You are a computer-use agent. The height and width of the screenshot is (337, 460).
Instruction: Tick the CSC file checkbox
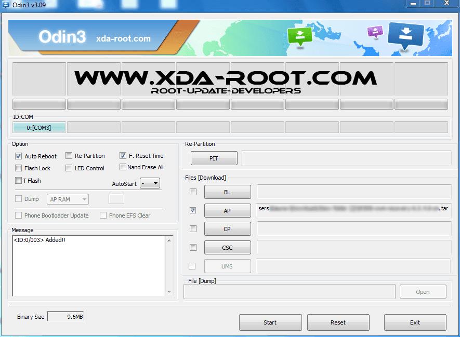point(193,248)
